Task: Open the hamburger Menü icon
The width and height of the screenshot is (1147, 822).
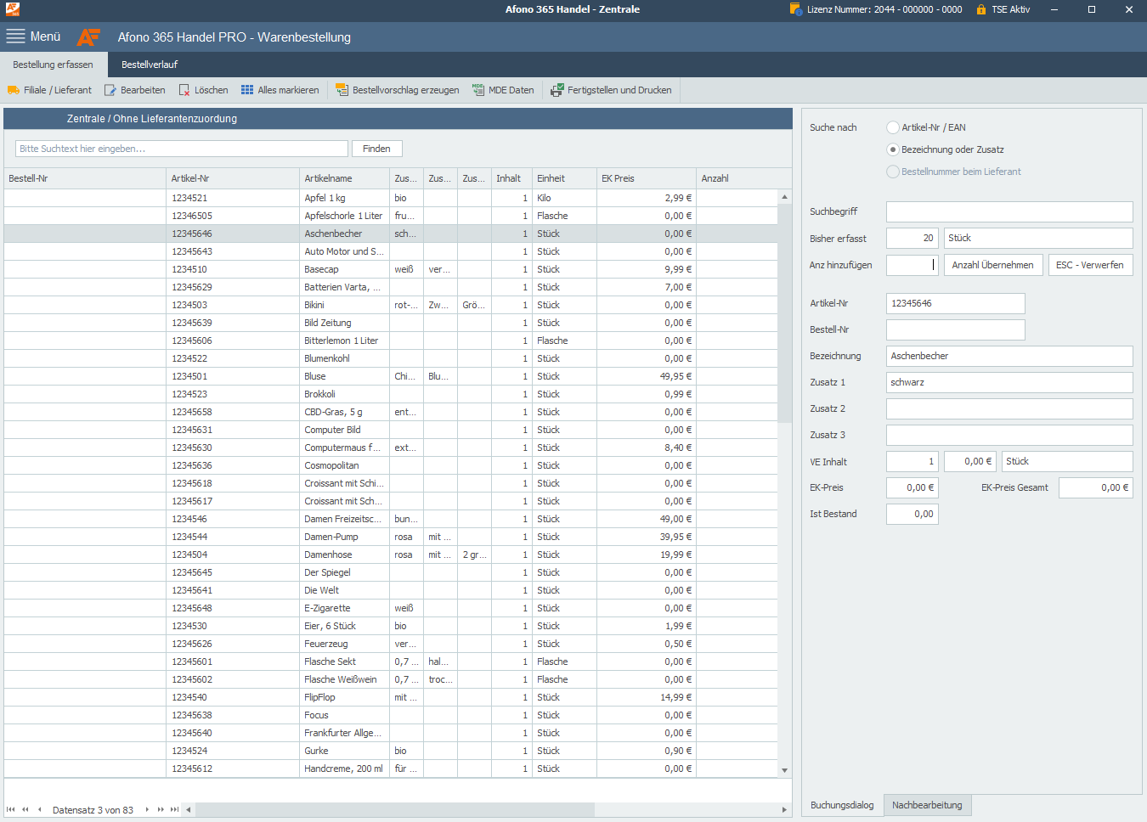Action: [15, 37]
